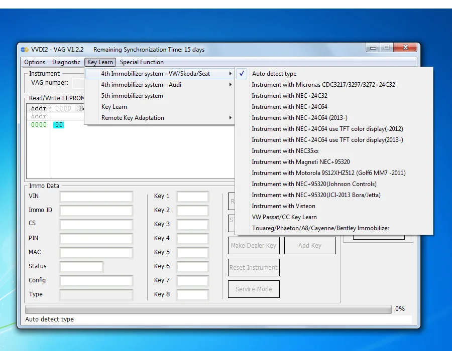Open the Diagnostic menu
The width and height of the screenshot is (452, 351).
66,62
